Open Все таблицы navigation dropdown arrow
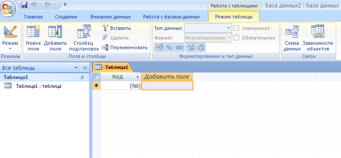 (x=76, y=68)
